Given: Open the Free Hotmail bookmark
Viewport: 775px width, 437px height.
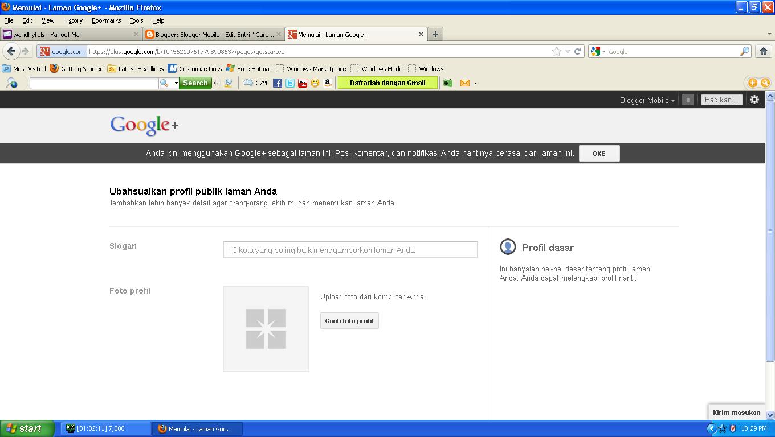Looking at the screenshot, I should [x=249, y=68].
